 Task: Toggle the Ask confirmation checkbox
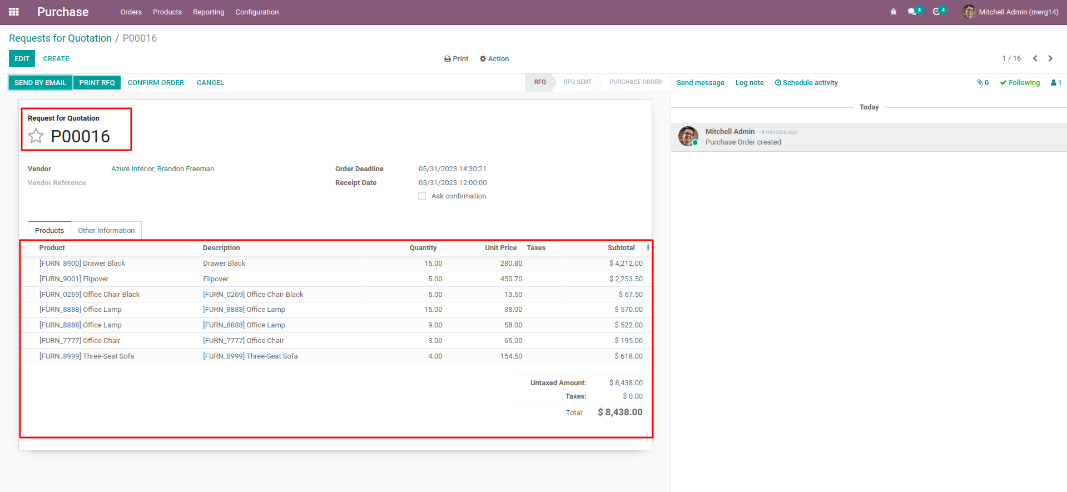(x=422, y=196)
